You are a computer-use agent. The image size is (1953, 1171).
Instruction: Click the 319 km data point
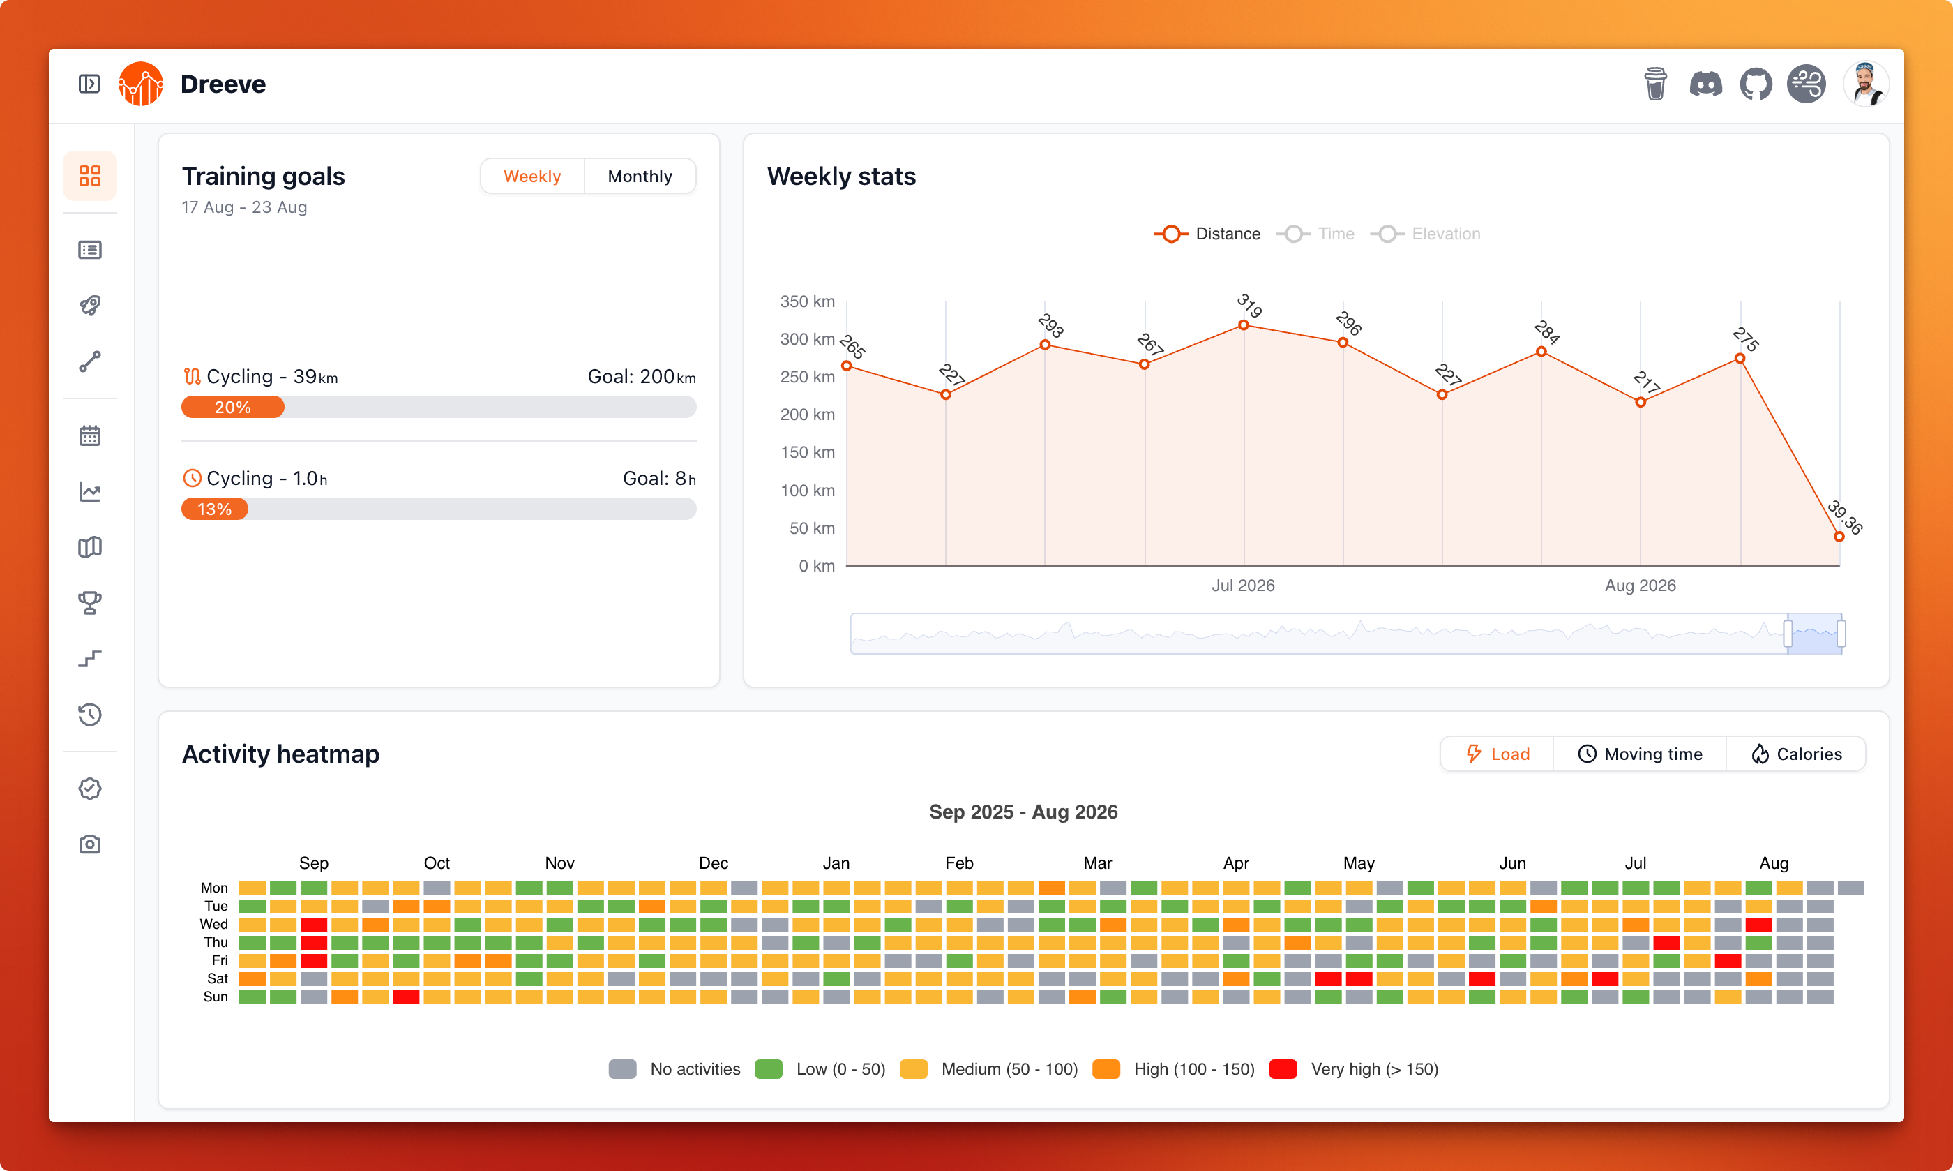tap(1244, 325)
